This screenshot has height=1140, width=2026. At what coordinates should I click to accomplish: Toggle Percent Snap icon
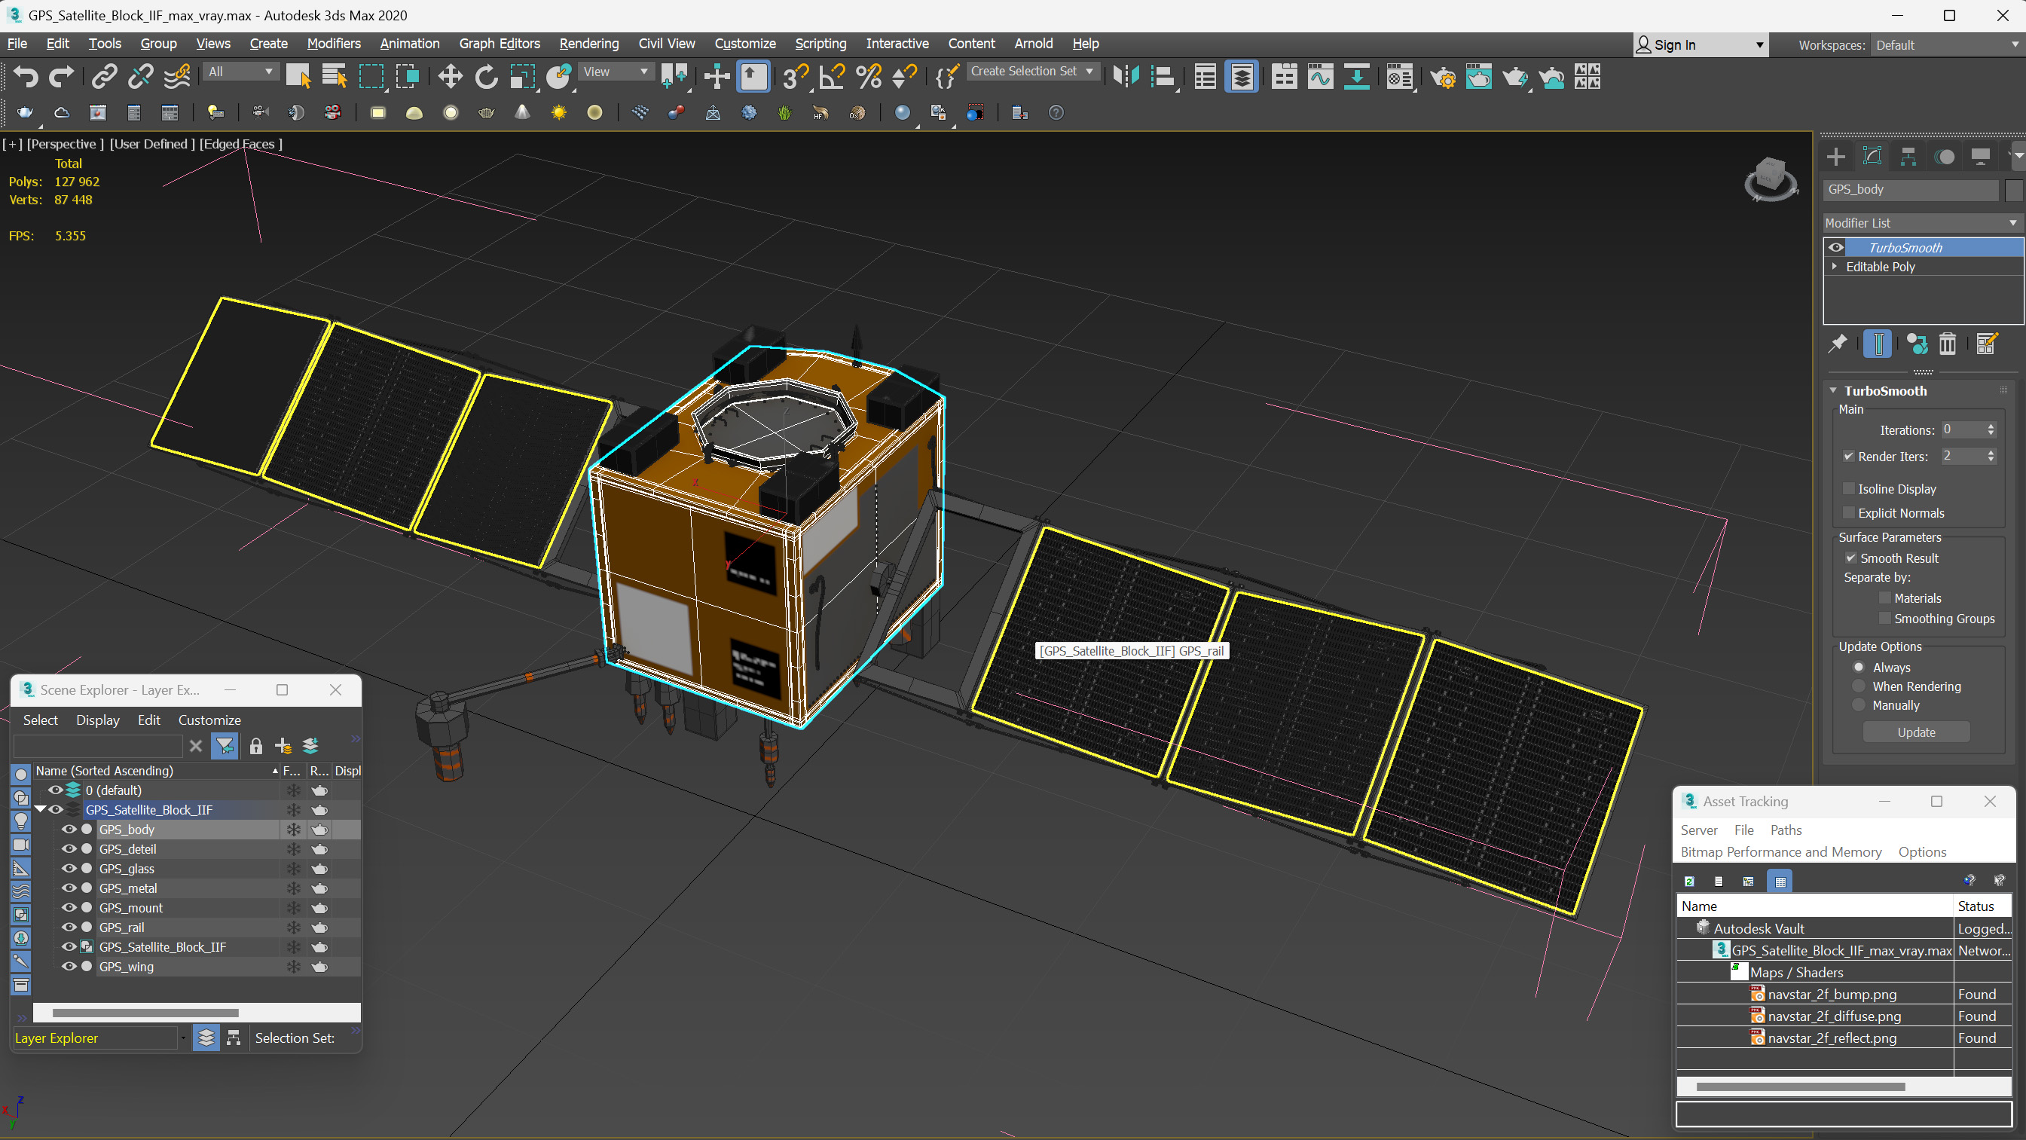[x=868, y=76]
